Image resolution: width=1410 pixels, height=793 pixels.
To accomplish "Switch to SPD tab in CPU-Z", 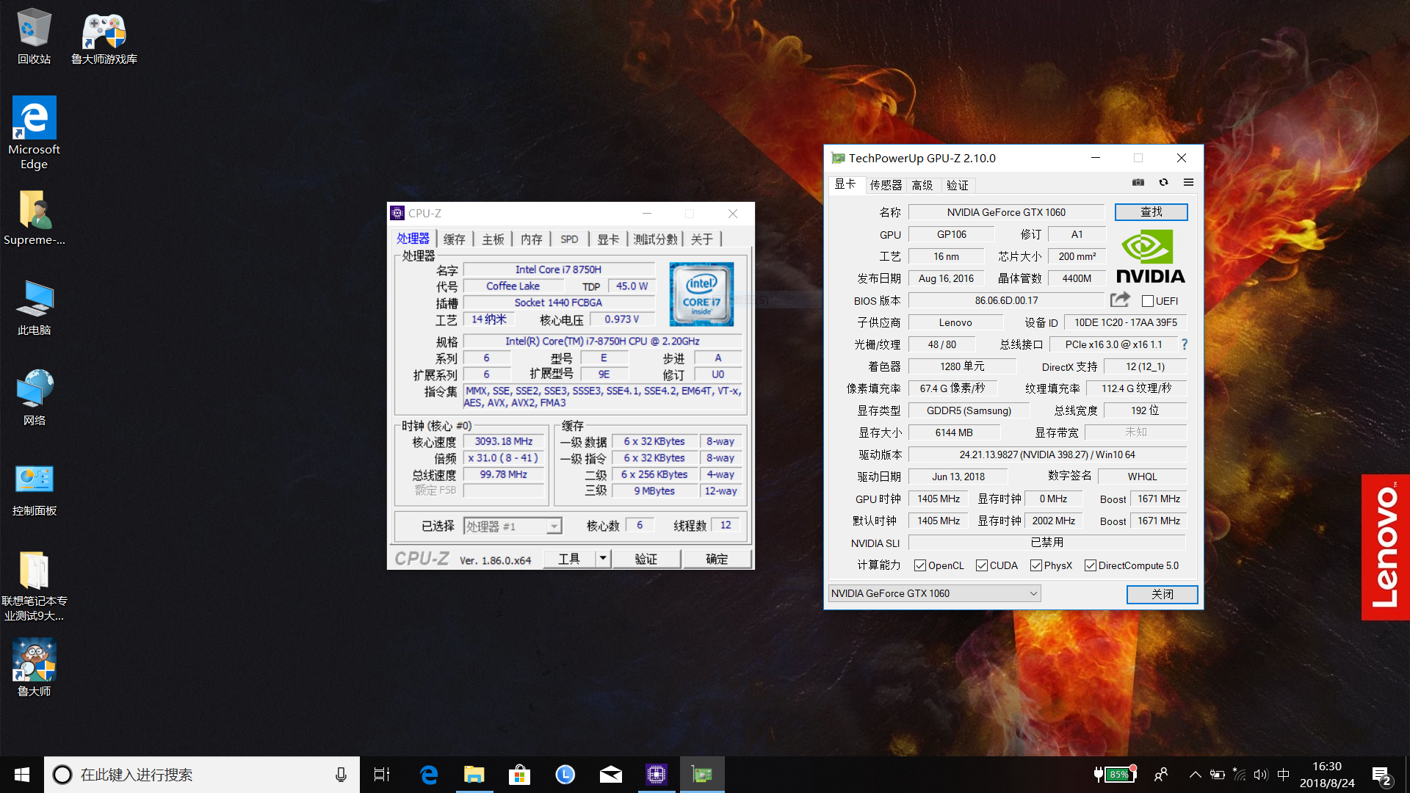I will [x=569, y=239].
